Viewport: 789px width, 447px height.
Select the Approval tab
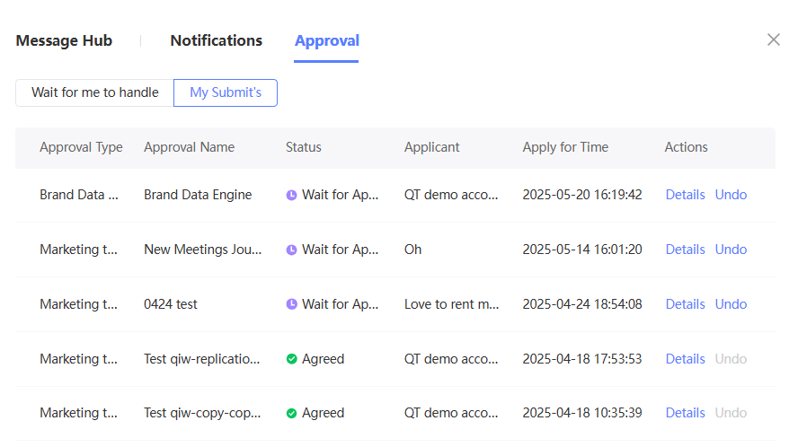pyautogui.click(x=326, y=40)
